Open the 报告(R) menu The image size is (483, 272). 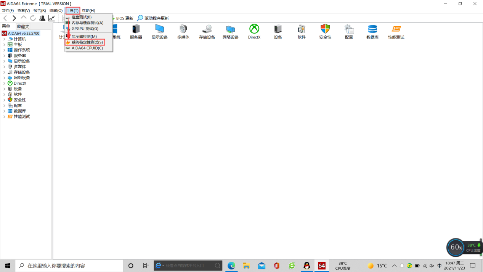point(40,11)
